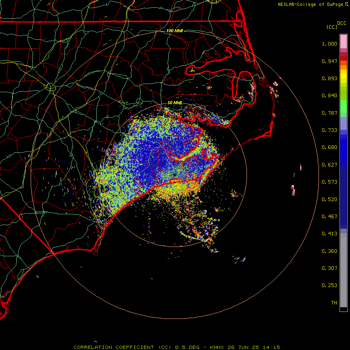This screenshot has height=350, width=350.
Task: Click the 0.733 legend value
Action: pos(329,130)
